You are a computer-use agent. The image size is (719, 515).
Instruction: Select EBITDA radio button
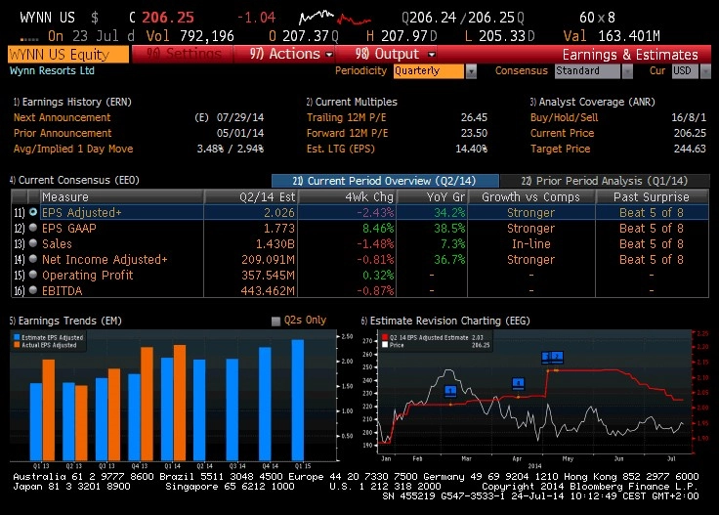(33, 290)
